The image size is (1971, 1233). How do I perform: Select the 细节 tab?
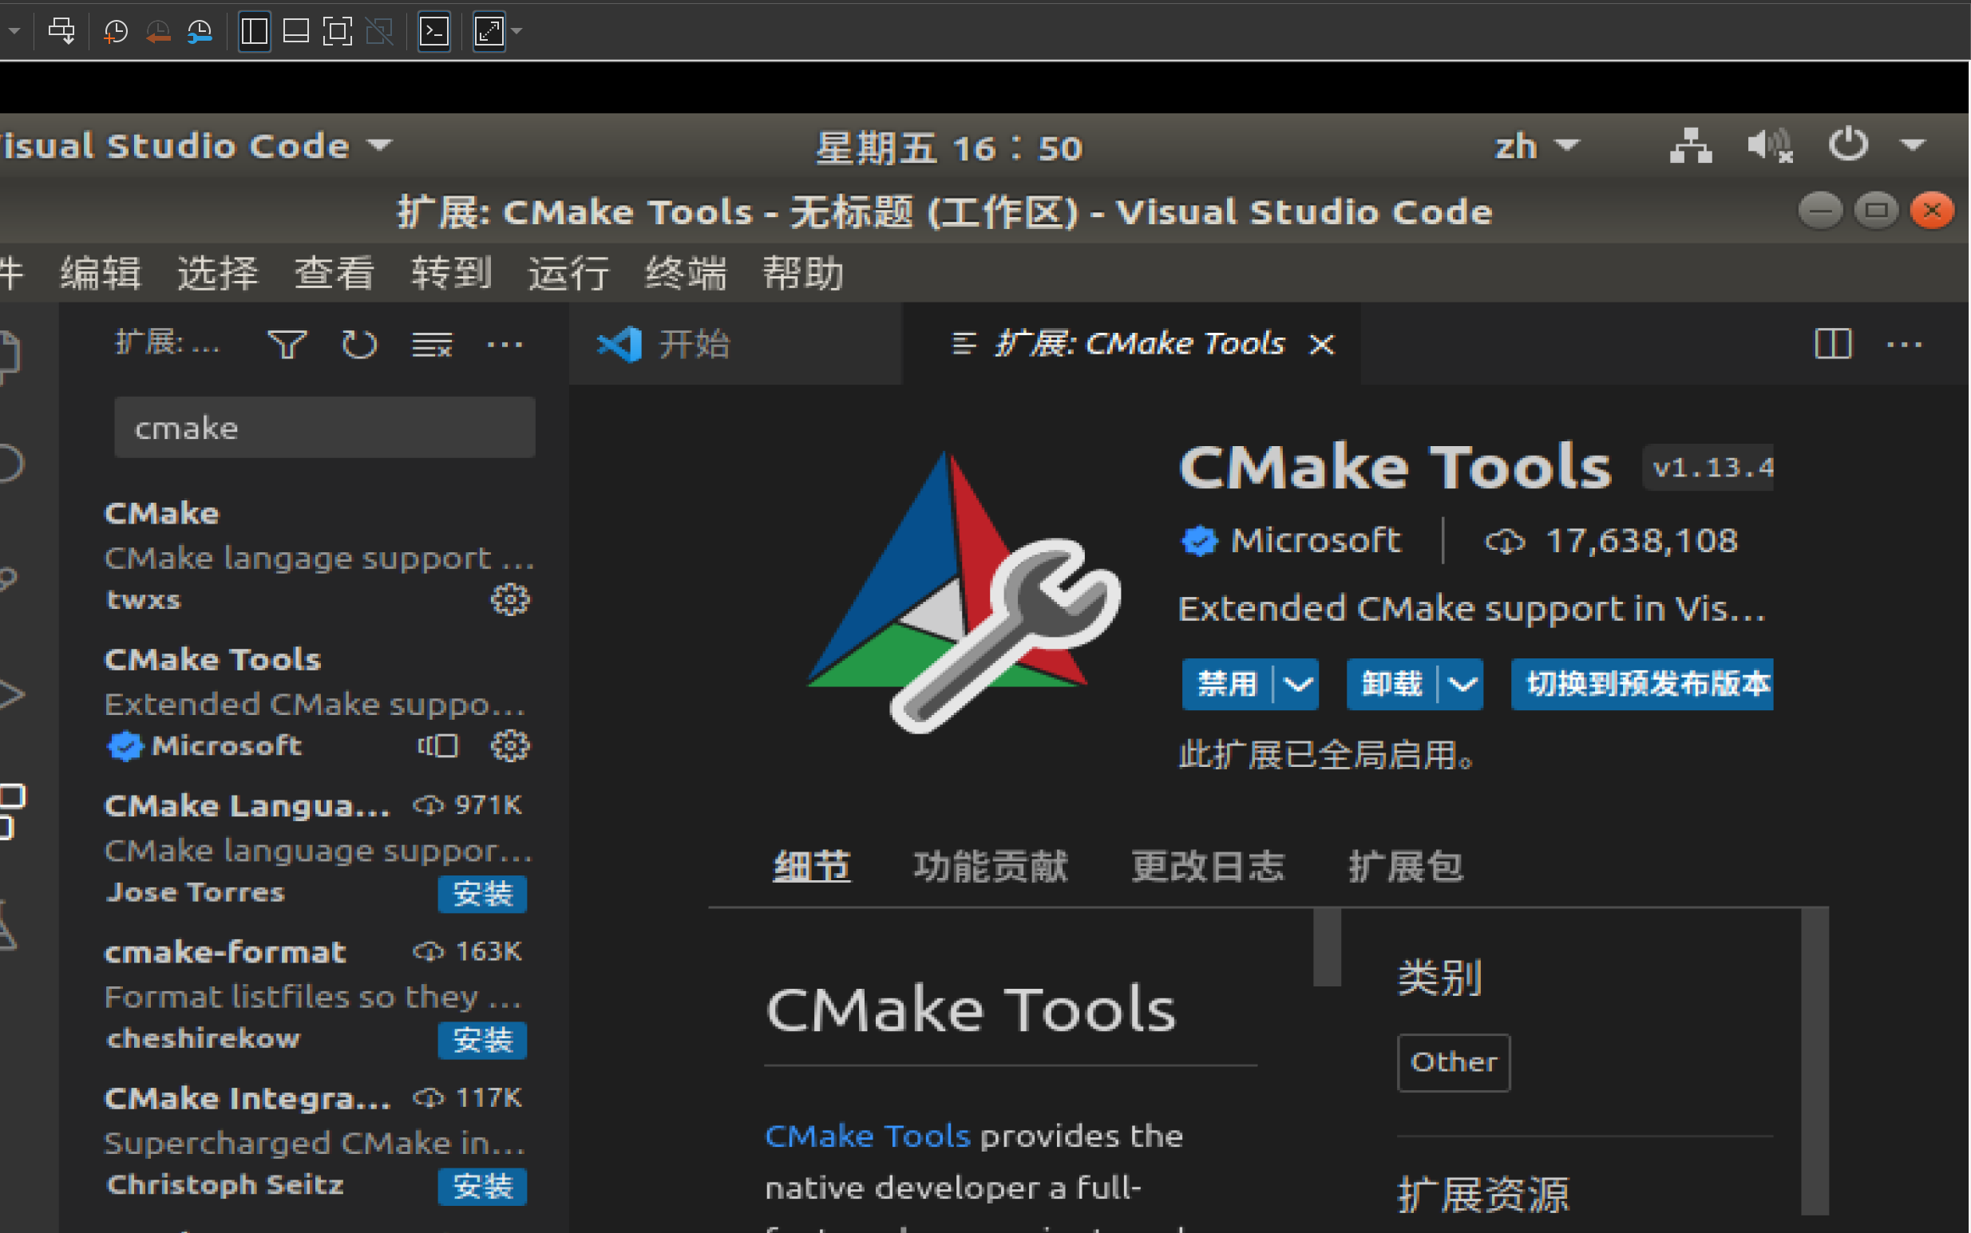click(x=811, y=865)
